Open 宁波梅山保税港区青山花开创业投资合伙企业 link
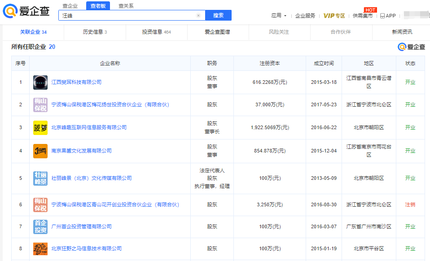This screenshot has width=430, height=261. (115, 204)
